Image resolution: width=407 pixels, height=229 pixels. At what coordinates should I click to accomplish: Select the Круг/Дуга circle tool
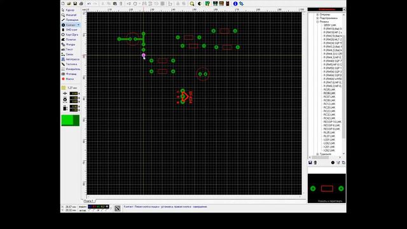pos(71,34)
